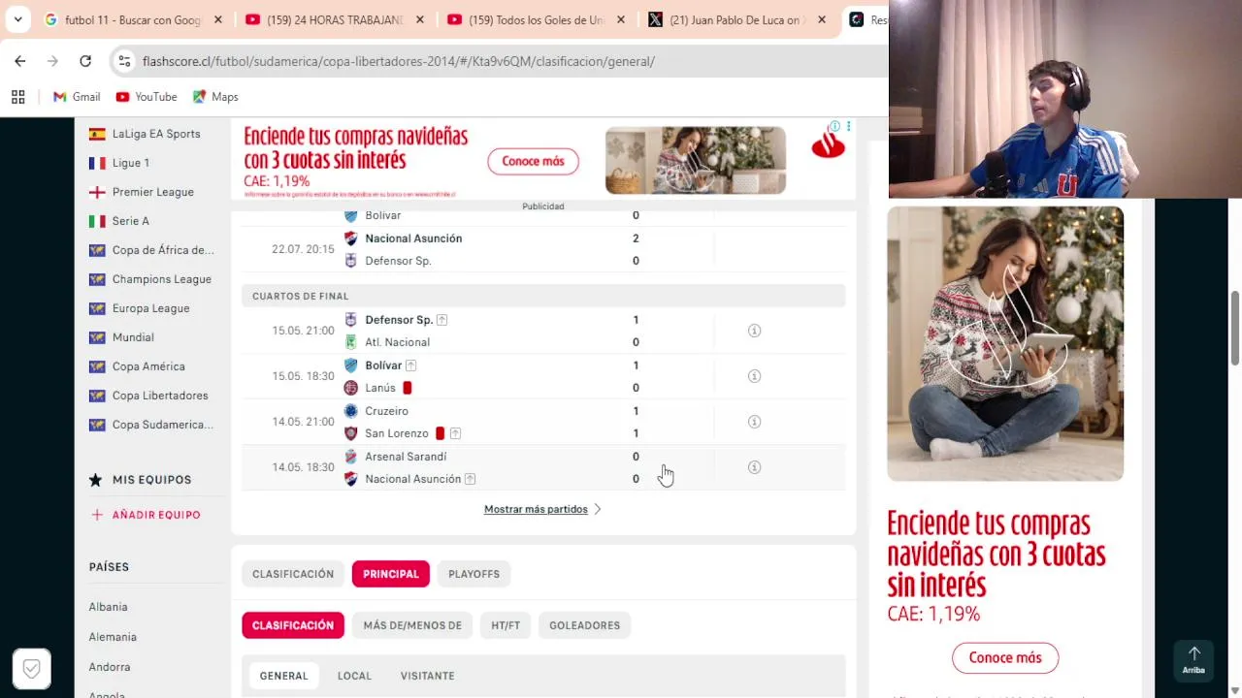
Task: Select the HT/FT sub-tab
Action: coord(506,625)
